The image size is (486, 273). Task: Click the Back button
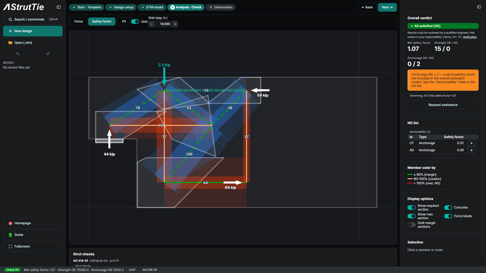coord(367,7)
